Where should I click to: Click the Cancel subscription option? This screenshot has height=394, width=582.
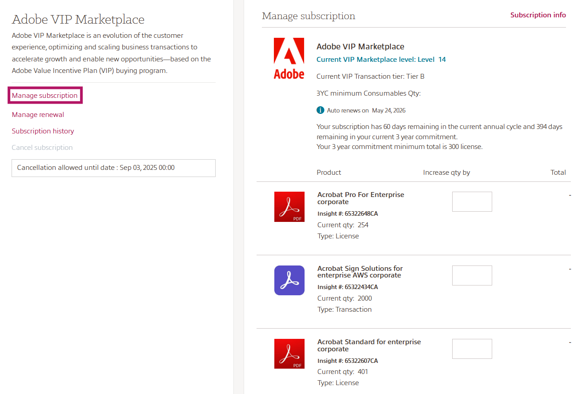(42, 147)
